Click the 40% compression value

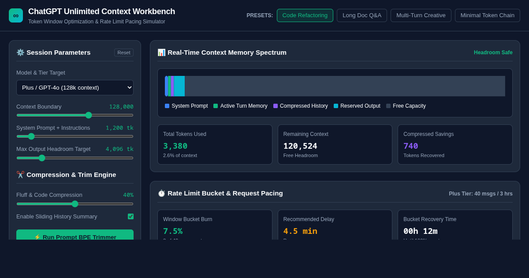coord(128,195)
